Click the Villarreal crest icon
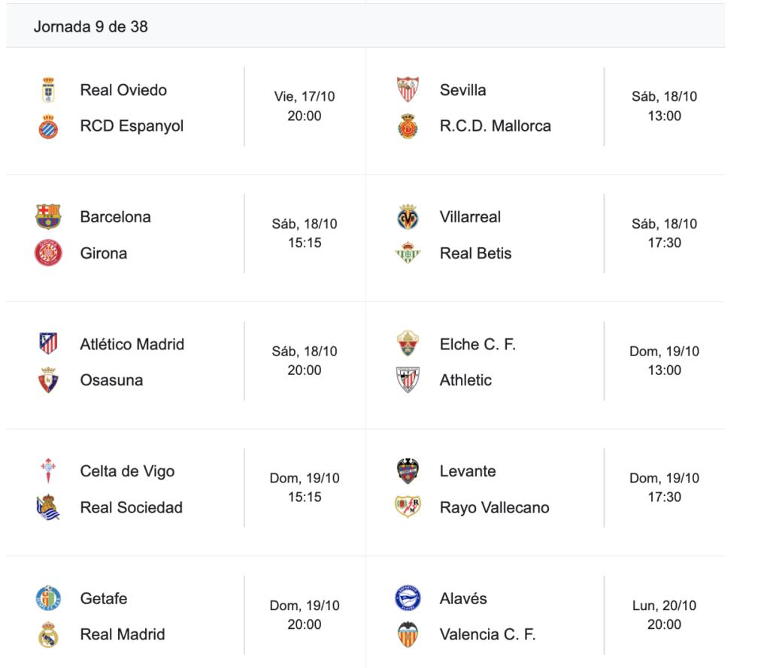 [x=408, y=217]
